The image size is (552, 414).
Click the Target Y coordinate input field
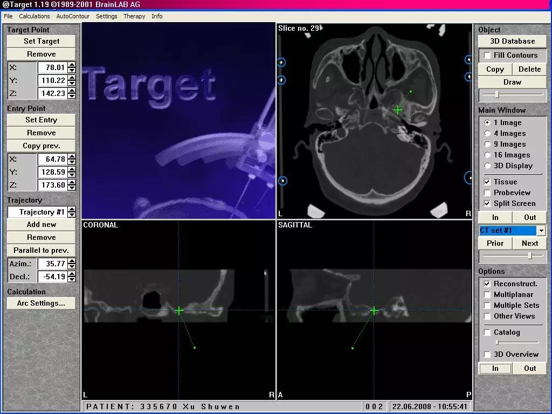click(52, 80)
